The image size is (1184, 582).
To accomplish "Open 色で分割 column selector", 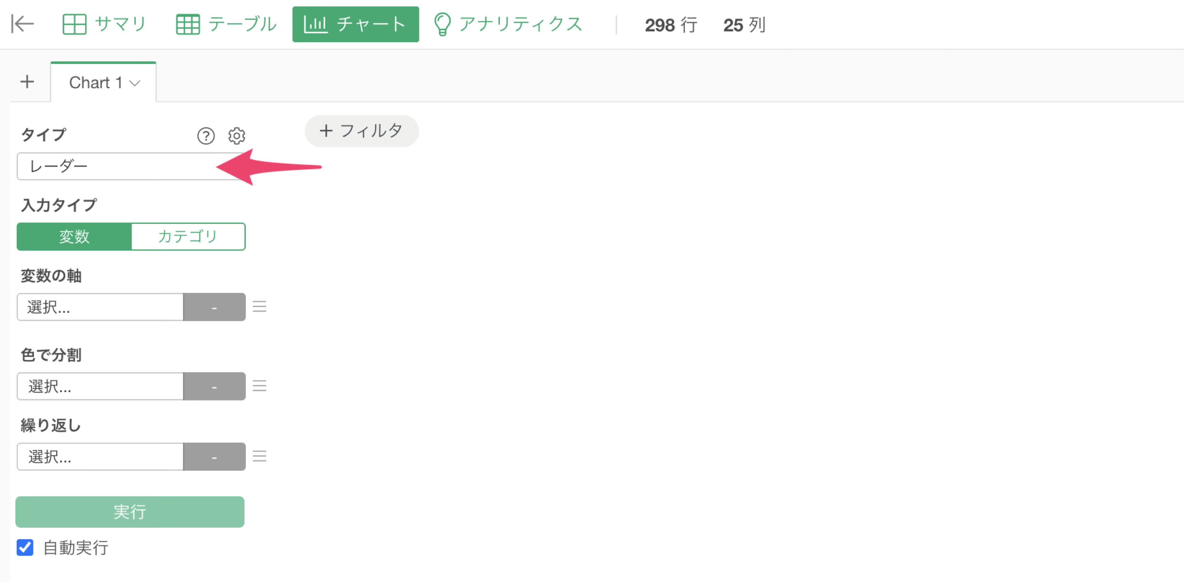I will click(100, 386).
